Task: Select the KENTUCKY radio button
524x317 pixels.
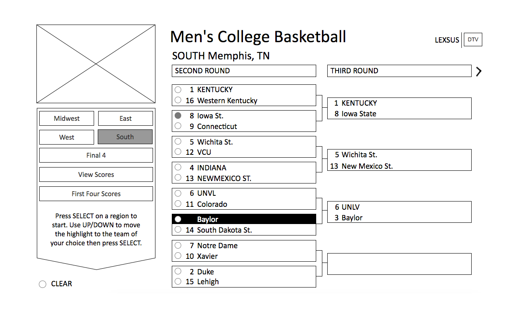Action: 178,89
